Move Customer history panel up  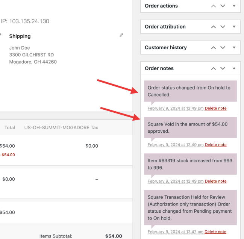tap(214, 48)
